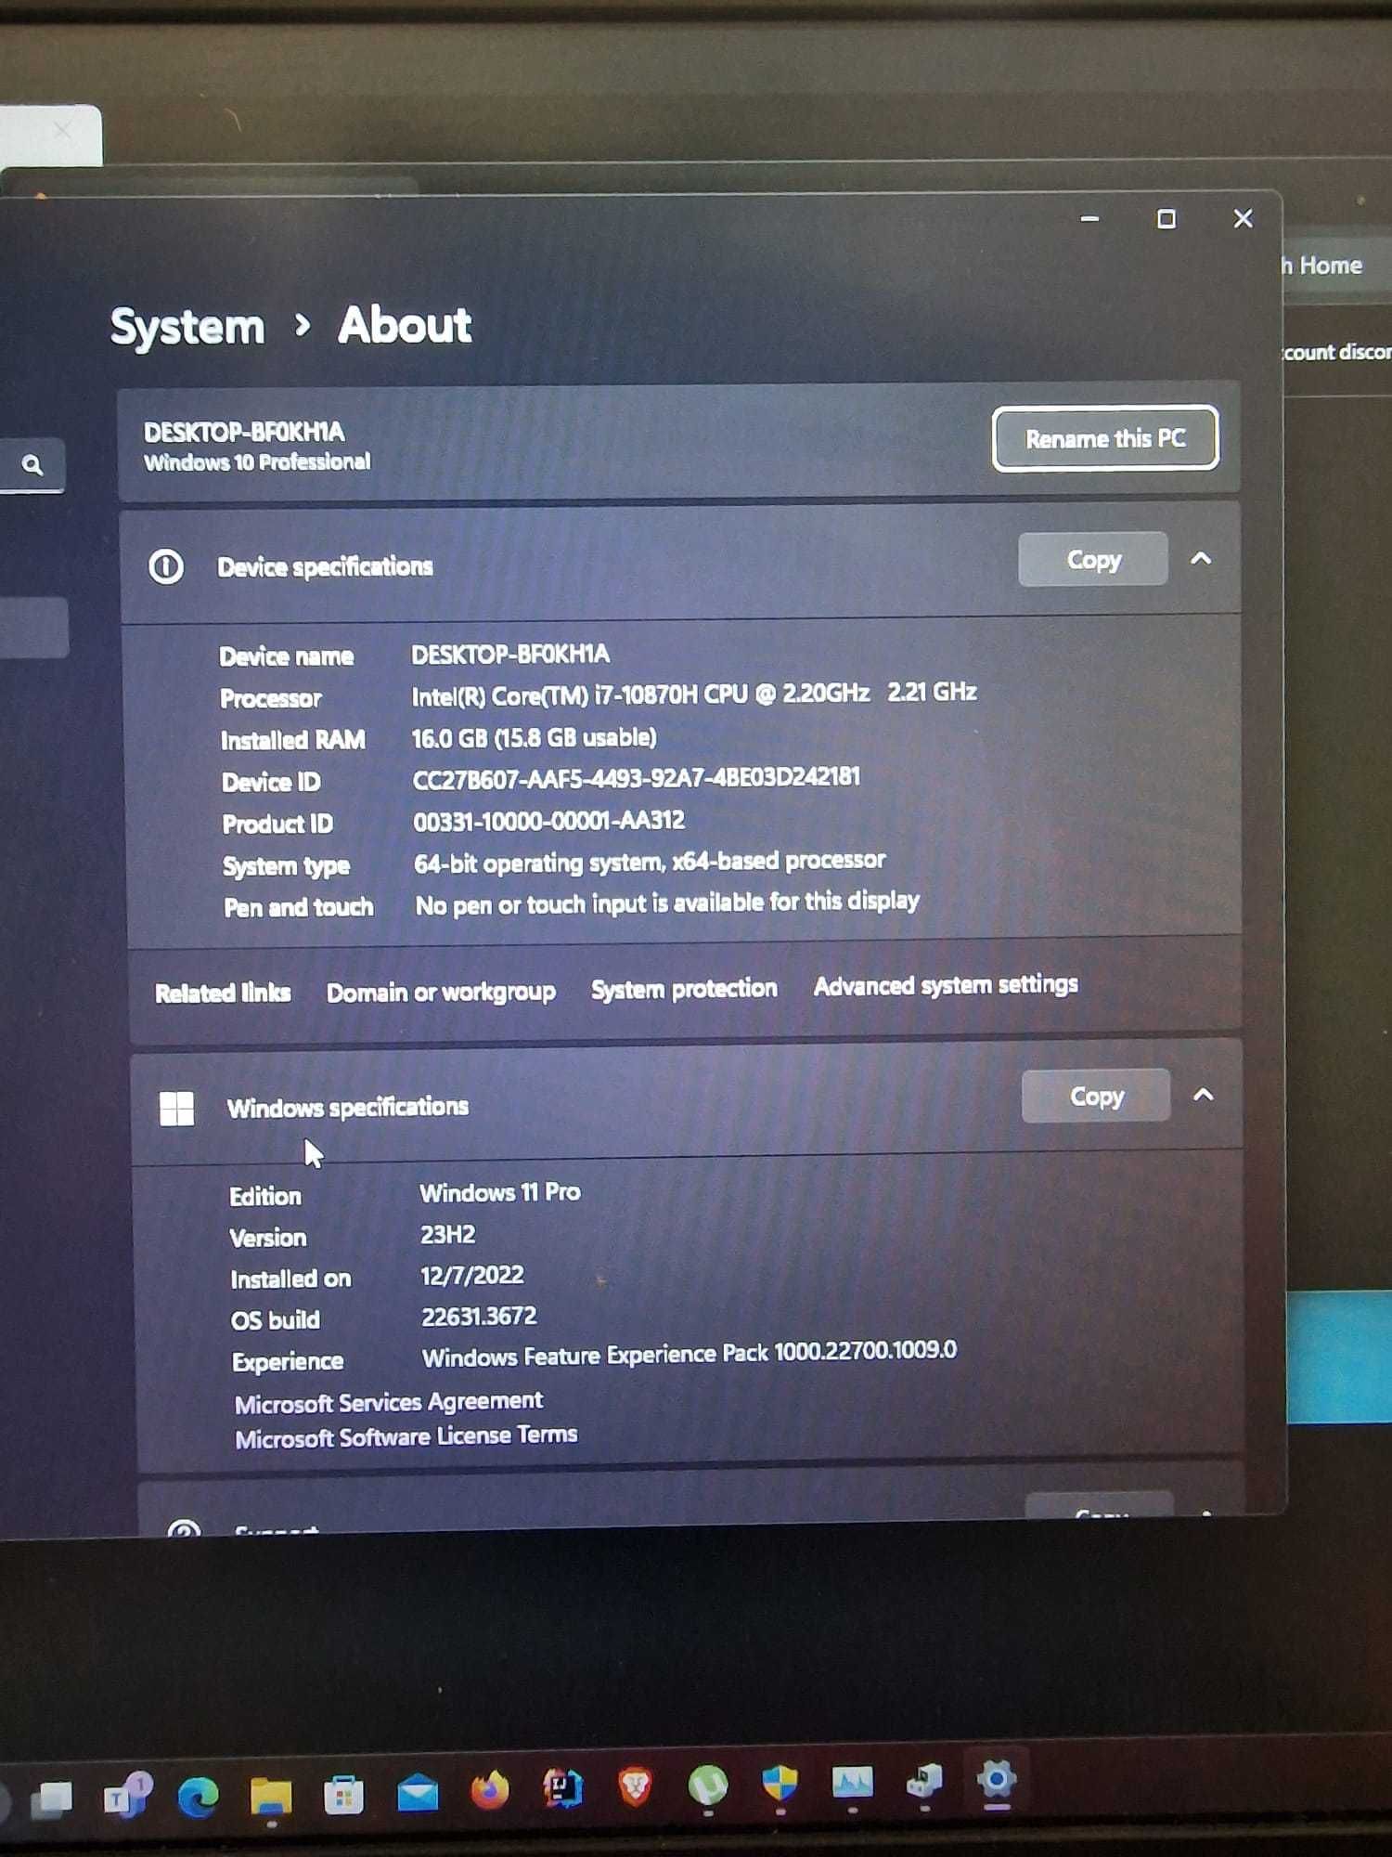Click the Settings gear on the taskbar
Screen dimensions: 1392x1857
point(997,1779)
